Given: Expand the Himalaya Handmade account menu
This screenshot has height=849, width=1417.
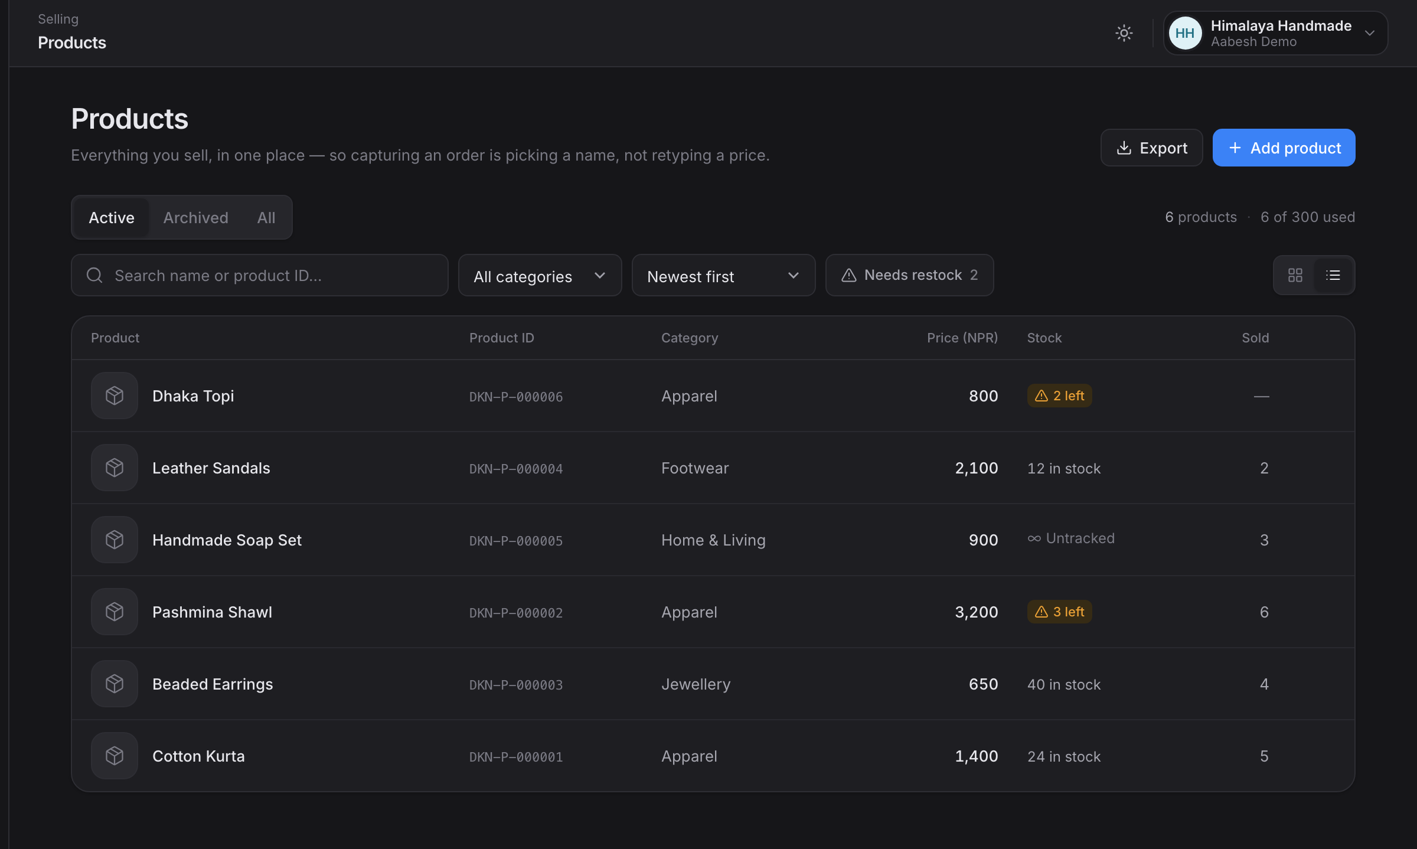Looking at the screenshot, I should 1275,33.
